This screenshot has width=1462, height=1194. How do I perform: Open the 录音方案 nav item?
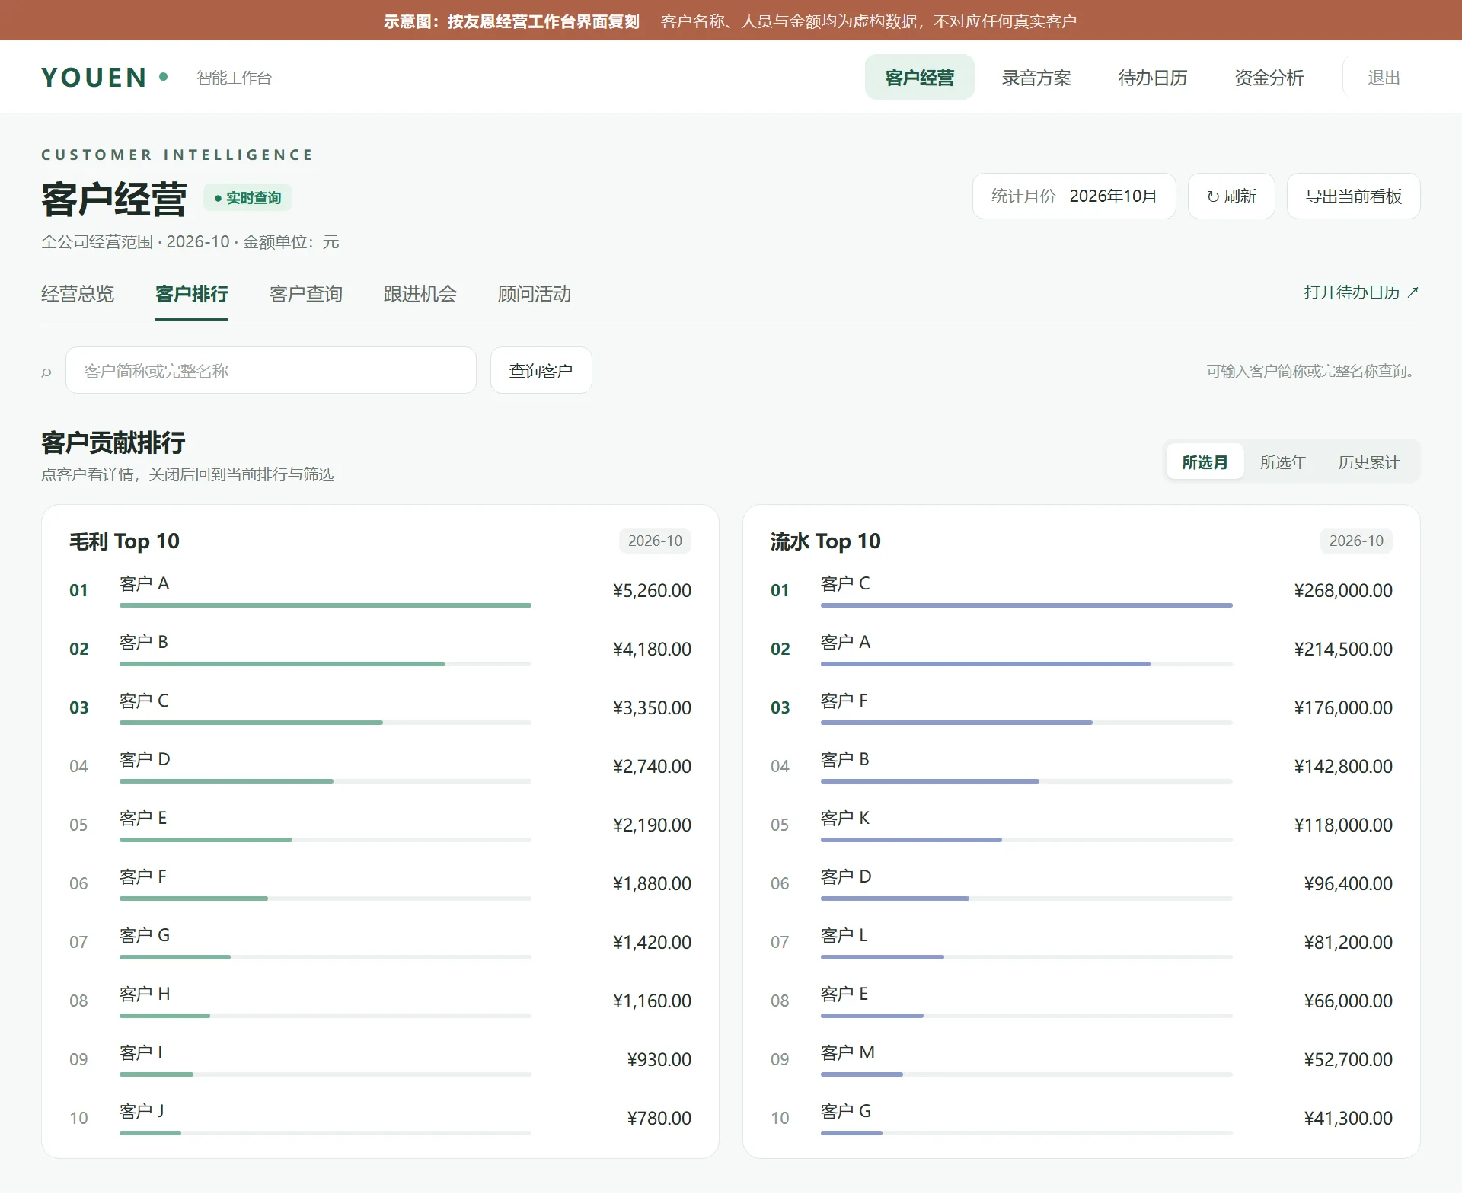pos(1036,78)
